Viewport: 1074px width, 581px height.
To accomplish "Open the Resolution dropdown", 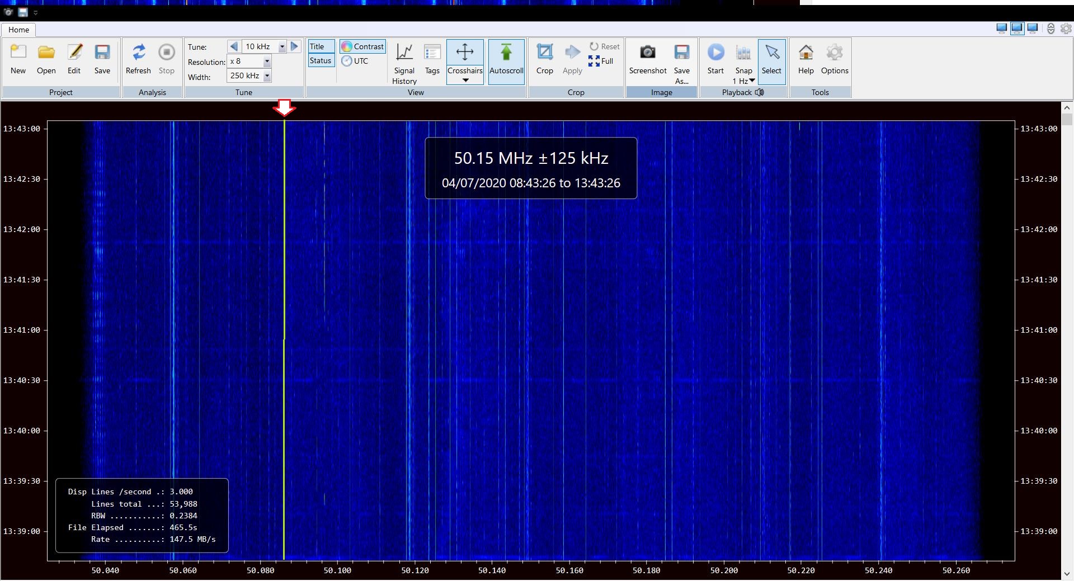I will pos(267,62).
